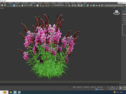
Task: Open Create tab plus icon in command panel
Action: point(123,9)
